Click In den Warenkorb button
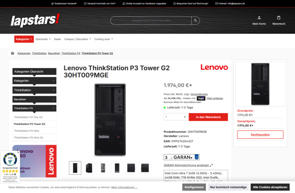 tap(208, 117)
